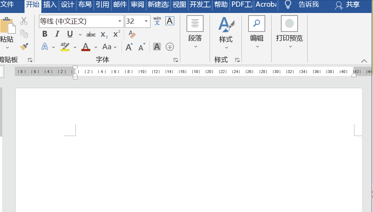373x212 pixels.
Task: Switch to the 邮件 Mailings tab
Action: [120, 4]
